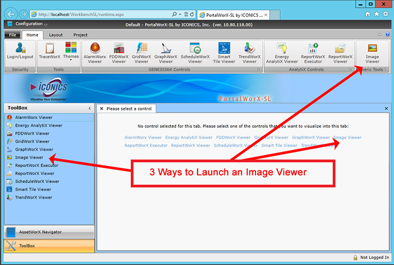Click the ReportWorX Viewer link in tab
The width and height of the screenshot is (394, 265).
190,145
